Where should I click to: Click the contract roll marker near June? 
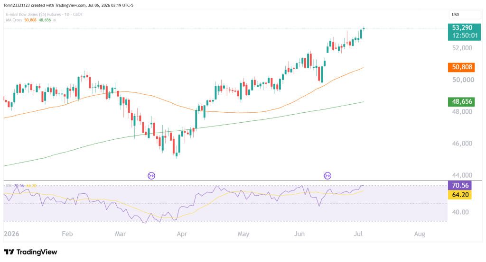coord(327,176)
